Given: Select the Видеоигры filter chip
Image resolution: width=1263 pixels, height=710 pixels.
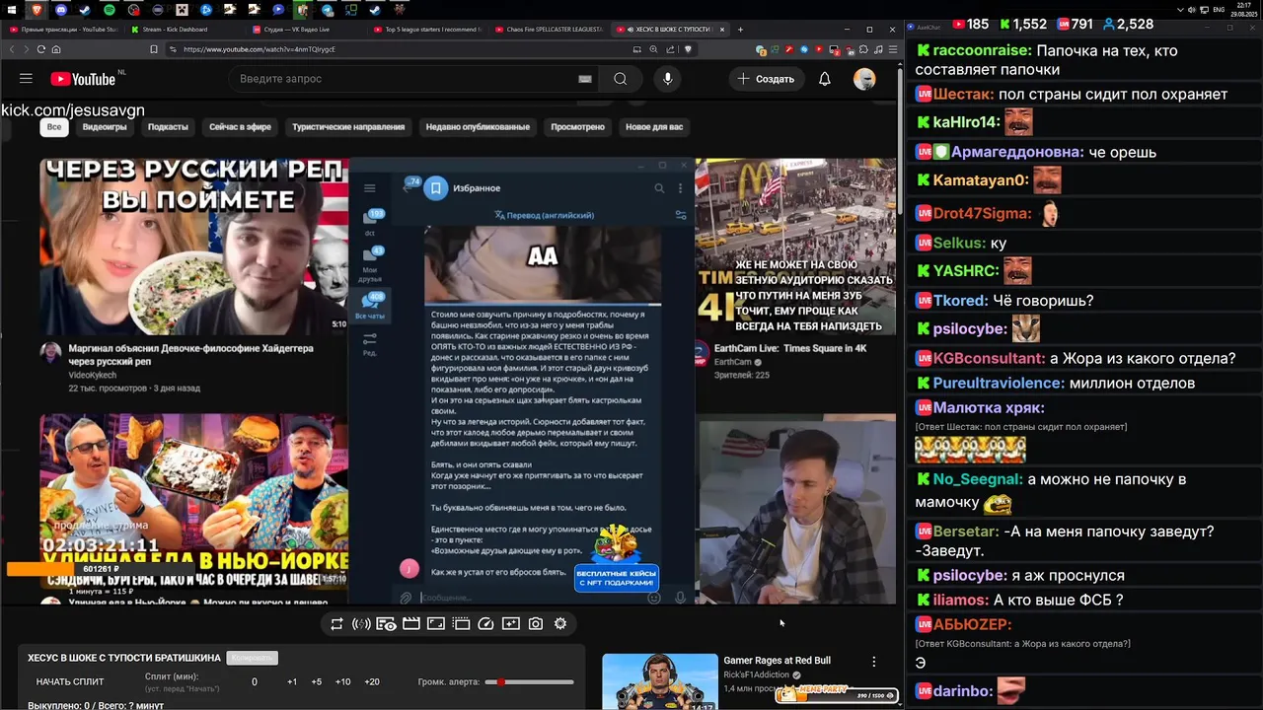Looking at the screenshot, I should (105, 127).
